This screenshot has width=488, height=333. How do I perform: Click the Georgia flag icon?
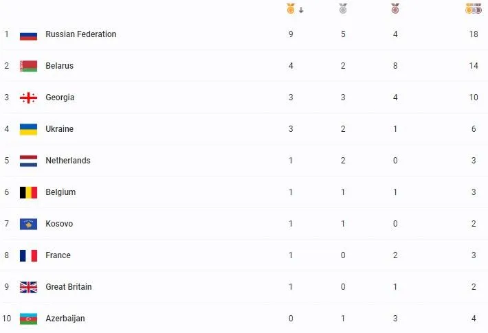28,97
